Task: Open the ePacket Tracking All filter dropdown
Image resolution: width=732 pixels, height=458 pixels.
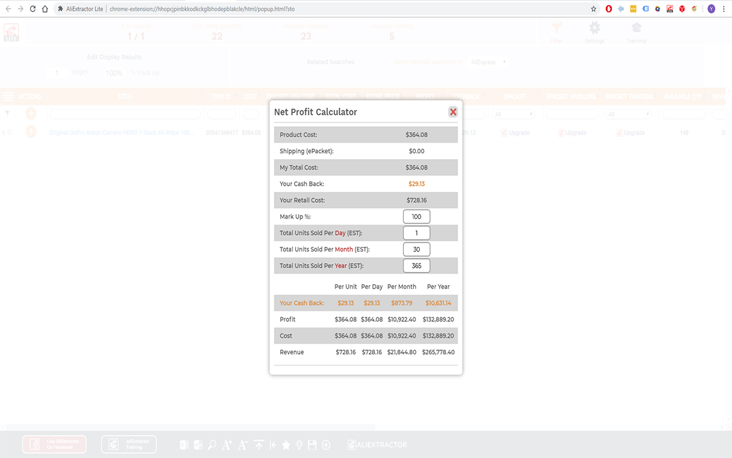Action: [629, 114]
